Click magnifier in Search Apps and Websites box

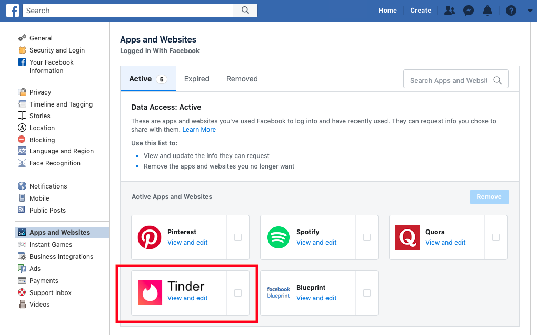[x=498, y=80]
